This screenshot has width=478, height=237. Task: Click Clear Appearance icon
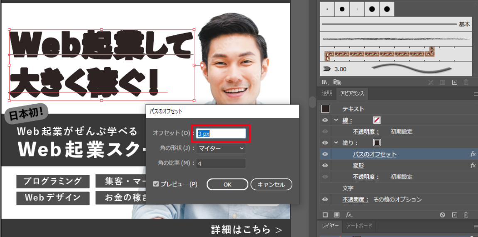click(x=442, y=215)
